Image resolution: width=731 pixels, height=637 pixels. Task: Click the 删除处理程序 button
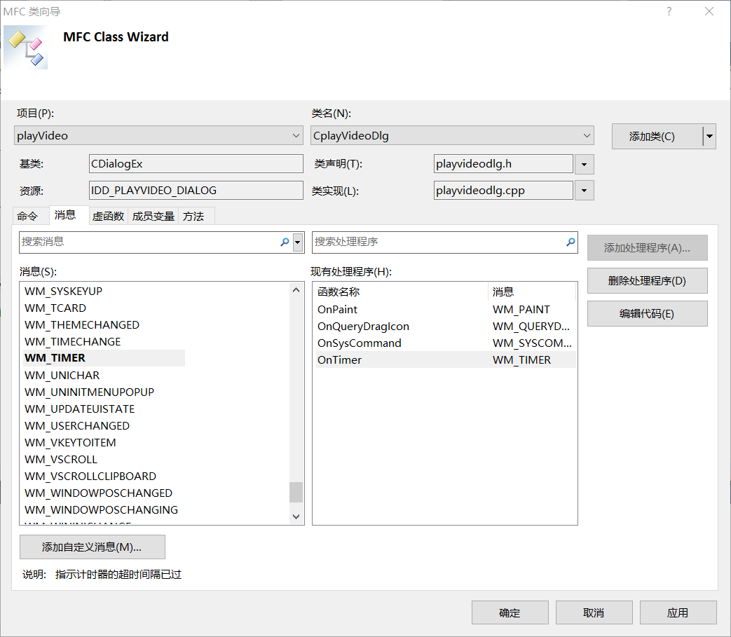tap(646, 280)
